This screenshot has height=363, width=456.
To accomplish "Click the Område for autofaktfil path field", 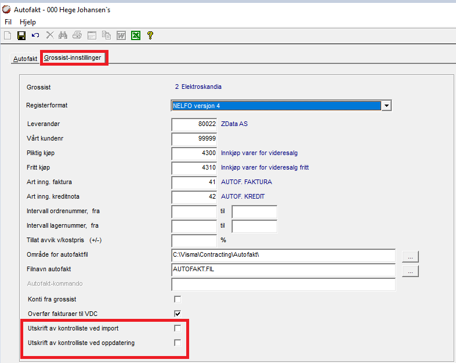I will [284, 255].
